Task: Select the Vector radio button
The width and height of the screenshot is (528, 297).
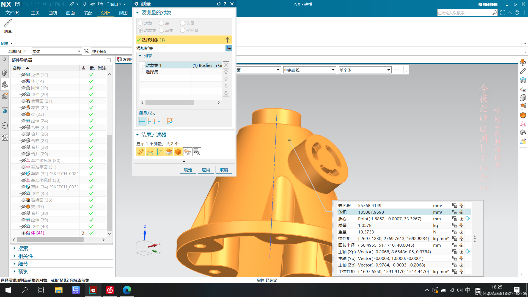Action: pos(183,23)
